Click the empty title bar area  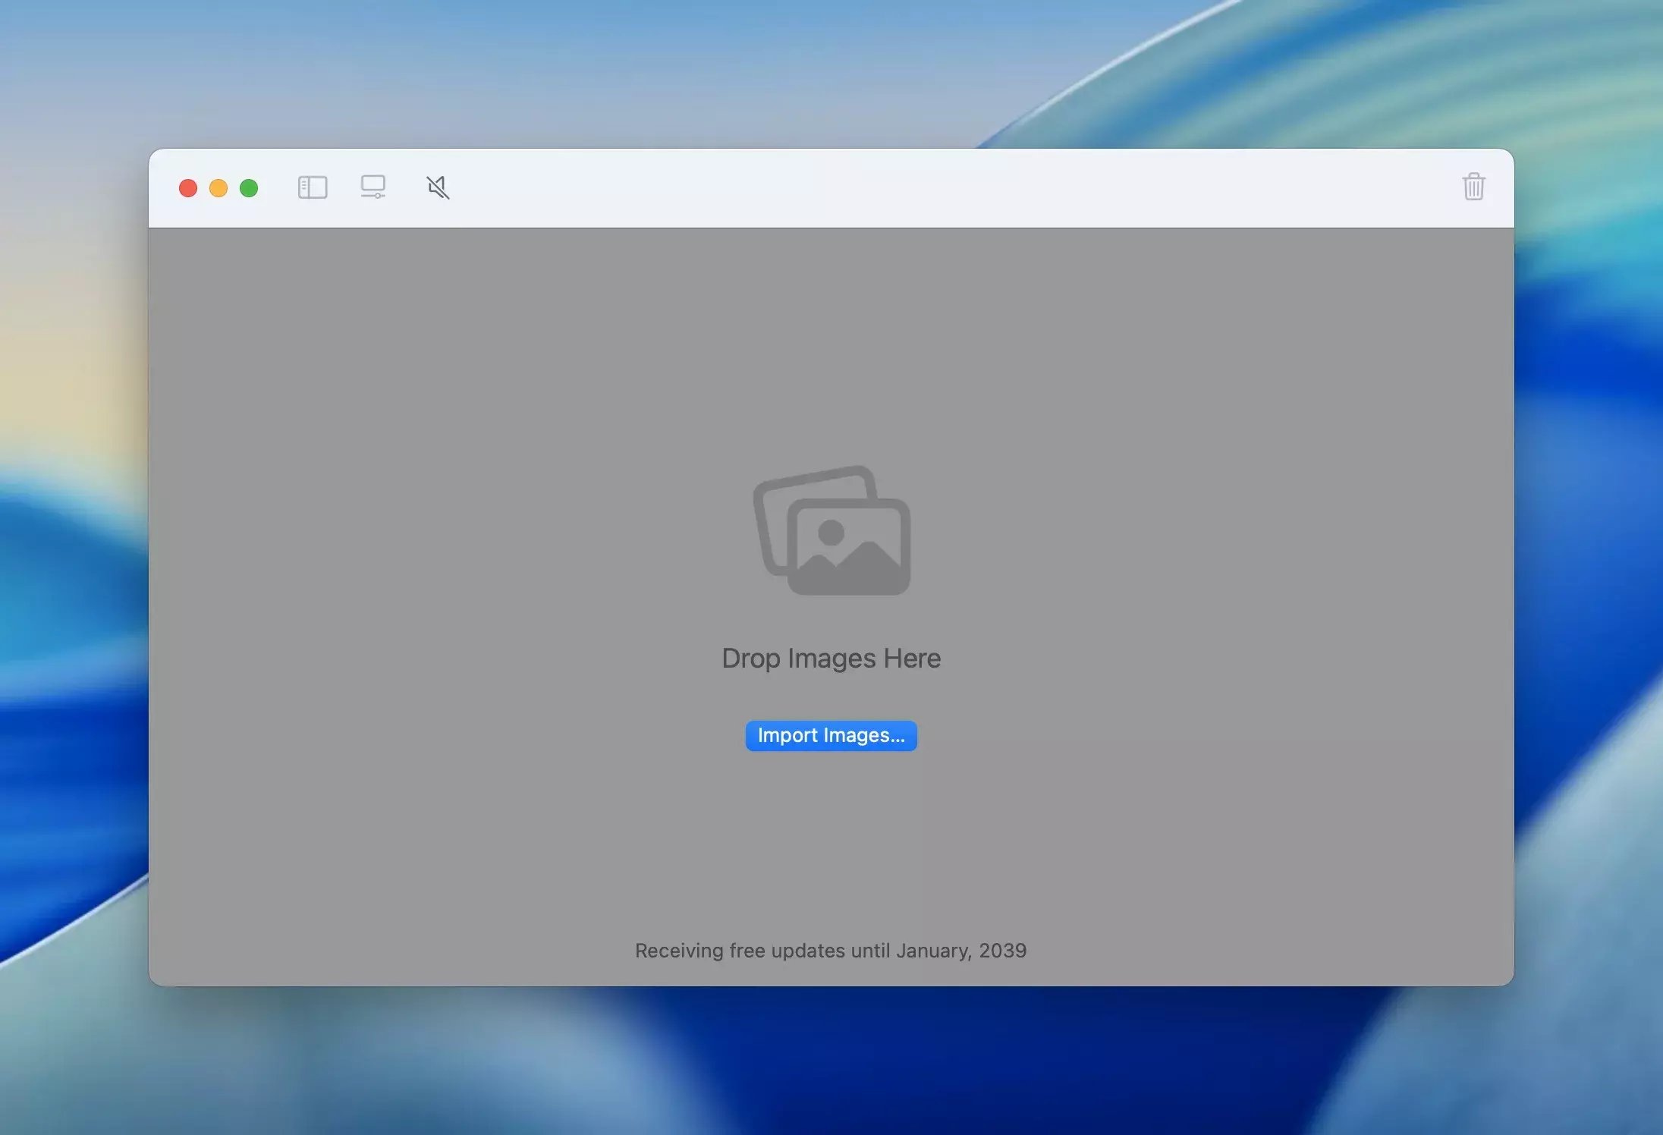click(x=910, y=187)
